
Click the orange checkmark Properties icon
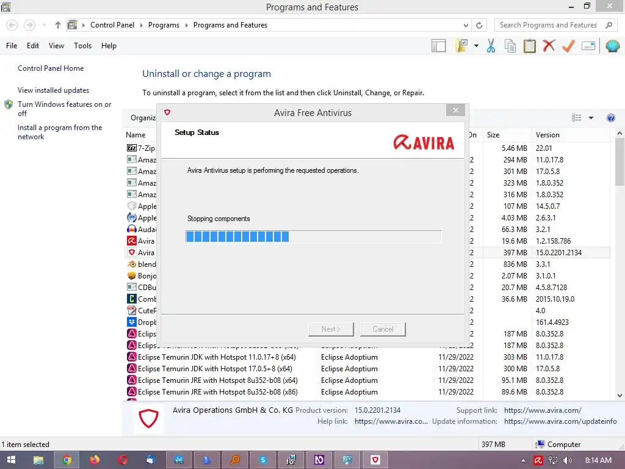pos(568,46)
